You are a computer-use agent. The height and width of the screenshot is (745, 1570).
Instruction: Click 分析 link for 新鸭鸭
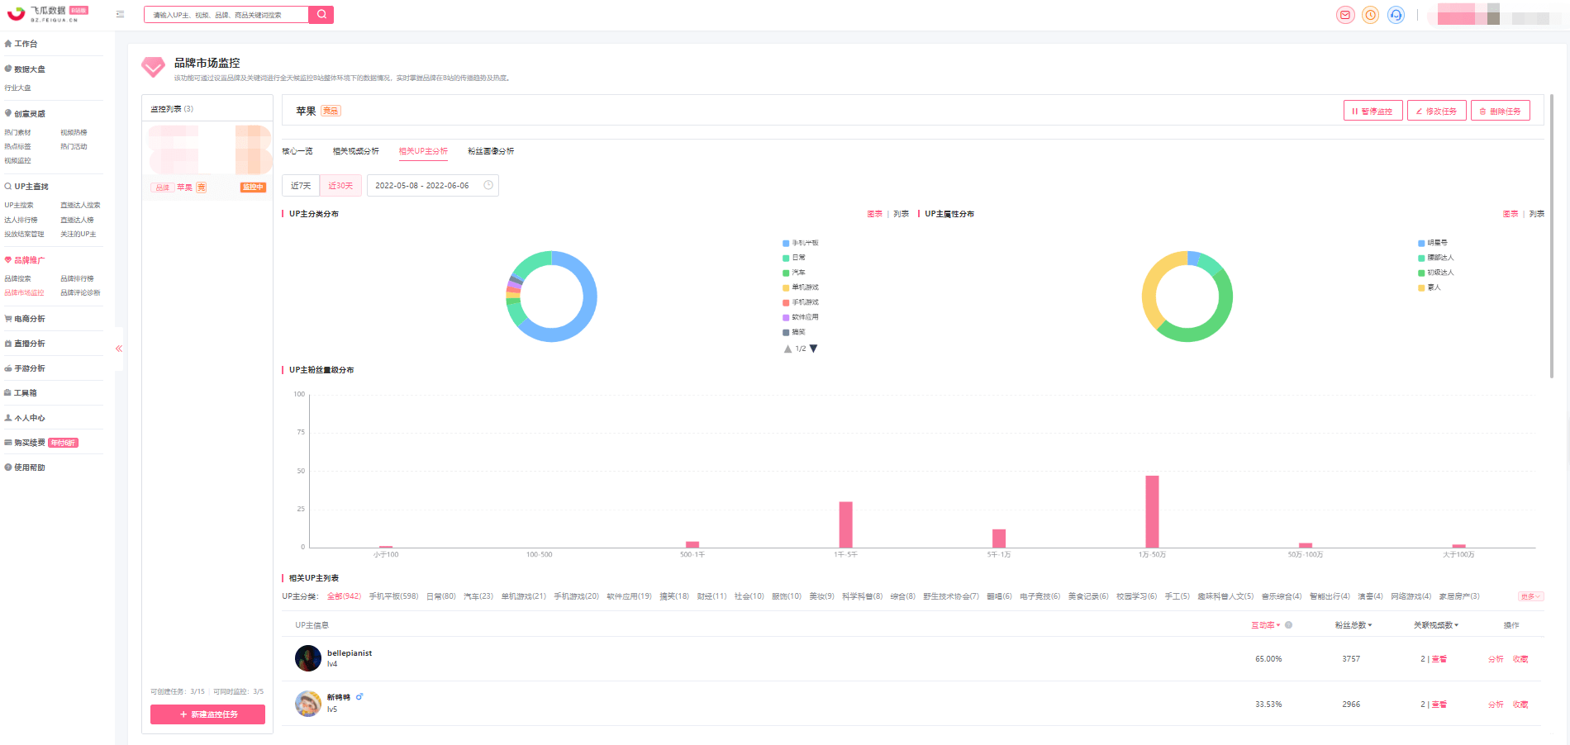1496,704
